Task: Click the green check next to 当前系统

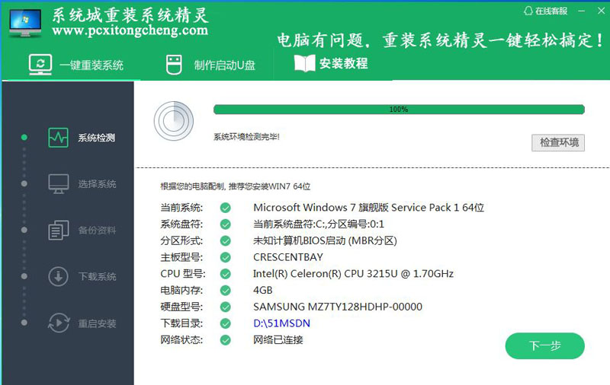Action: tap(225, 208)
